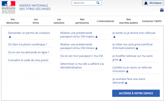The height and width of the screenshot is (101, 165).
Task: Open the Les solutions menu
Action: point(59,21)
